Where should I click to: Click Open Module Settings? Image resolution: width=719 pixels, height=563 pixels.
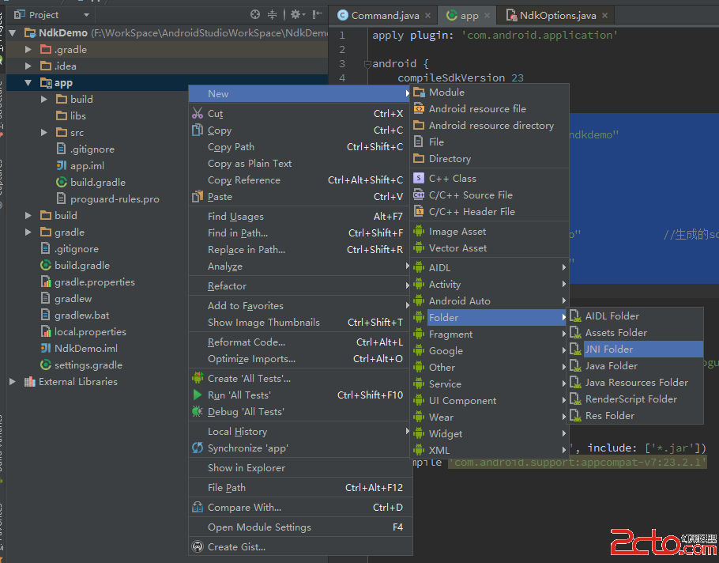259,527
